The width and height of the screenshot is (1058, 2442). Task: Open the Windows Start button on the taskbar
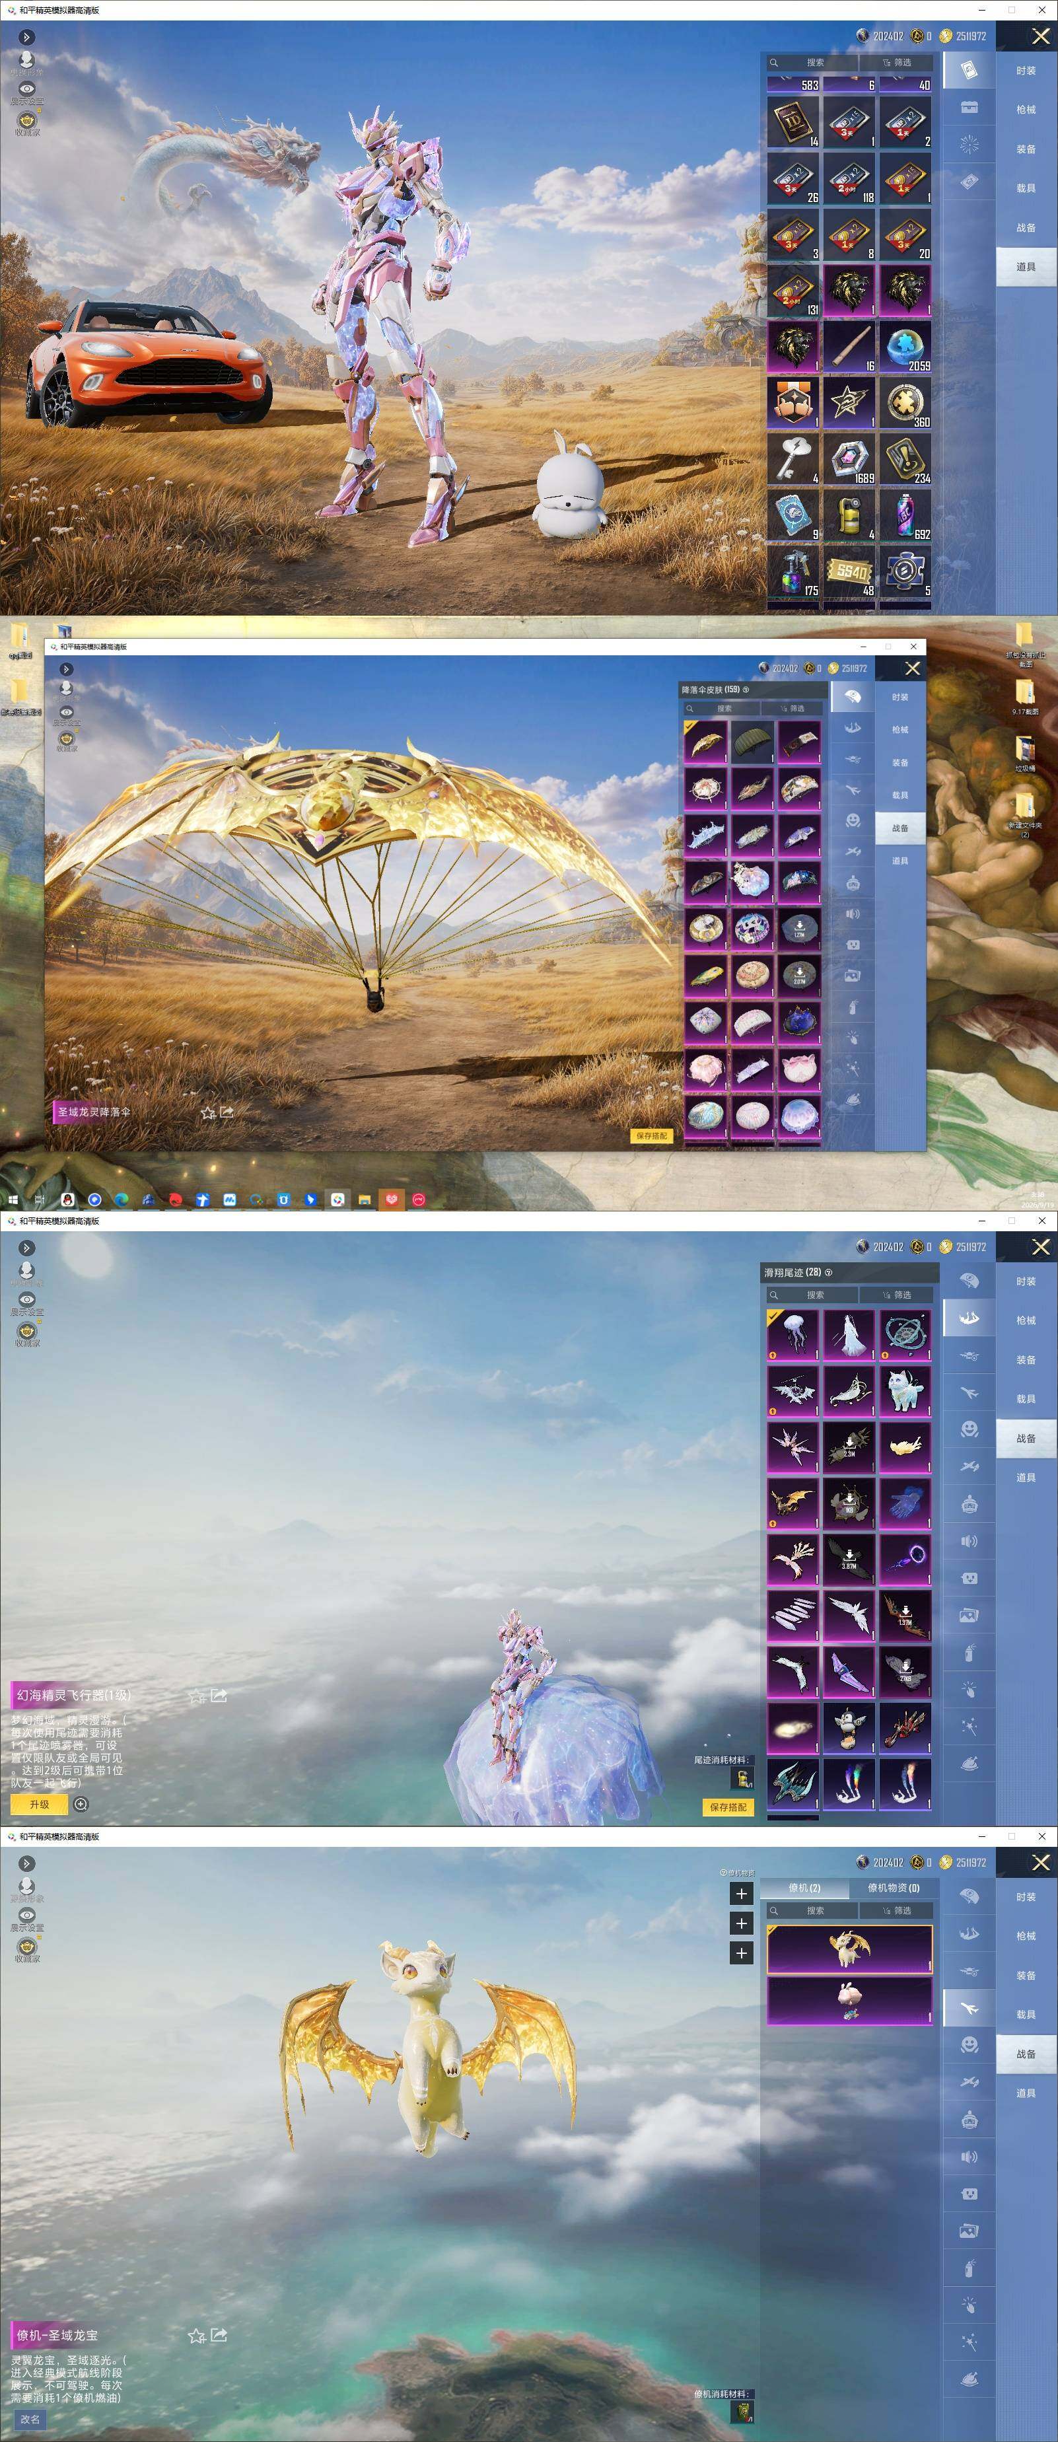[13, 1199]
